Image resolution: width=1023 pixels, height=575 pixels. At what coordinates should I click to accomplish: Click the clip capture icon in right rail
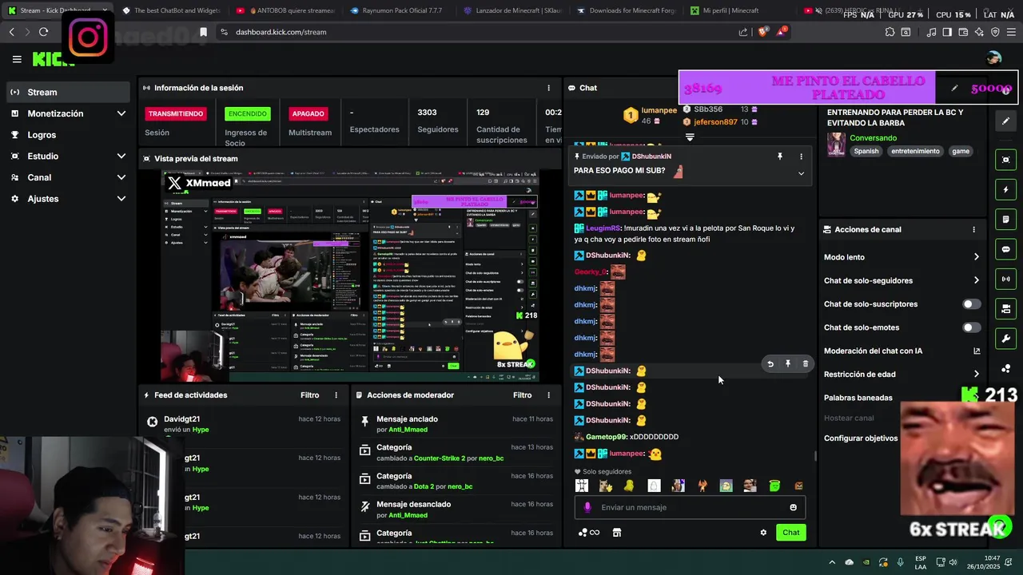pyautogui.click(x=1006, y=160)
